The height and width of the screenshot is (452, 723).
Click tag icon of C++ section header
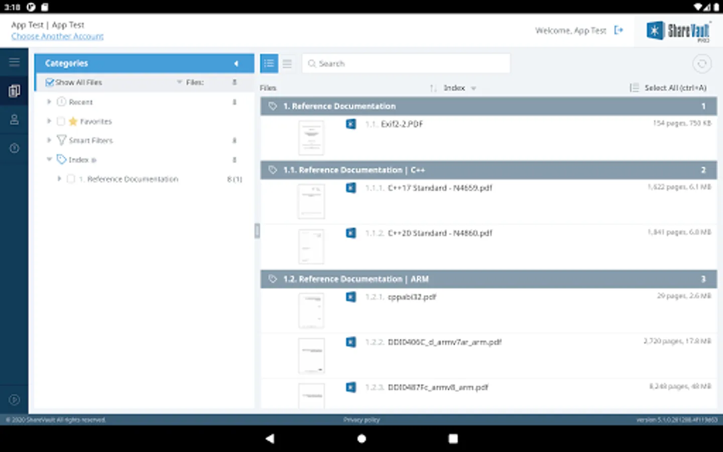tap(273, 170)
